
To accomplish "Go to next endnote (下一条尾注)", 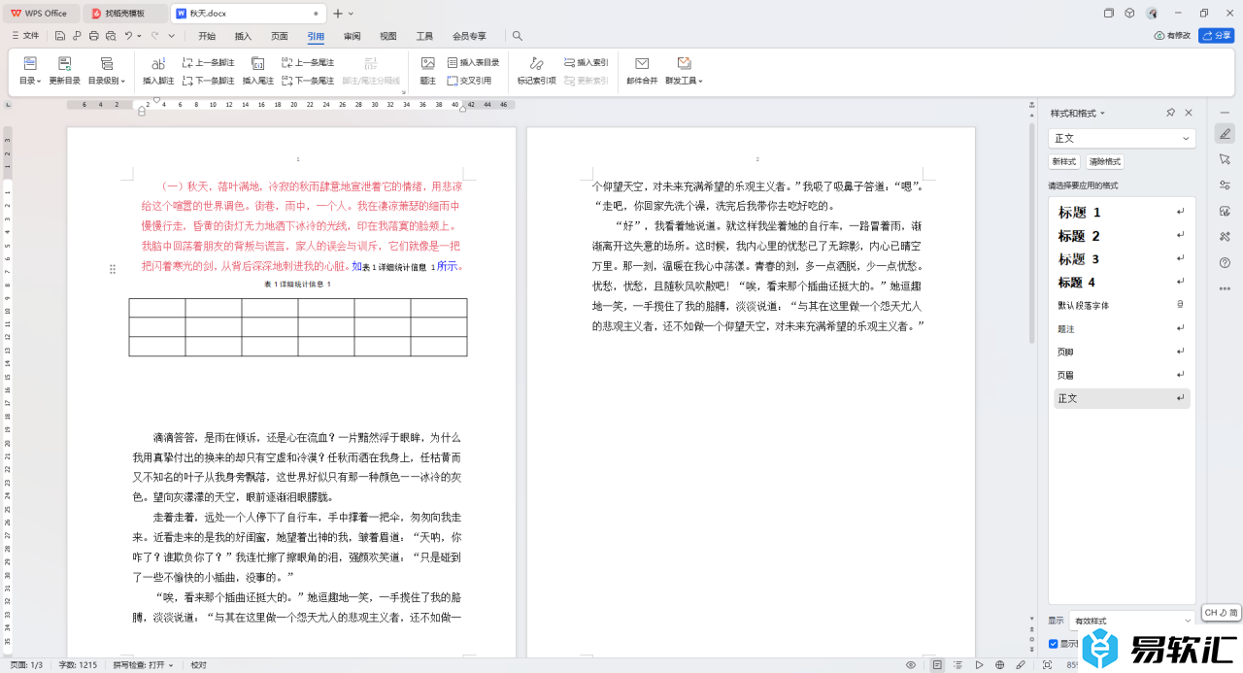I will 308,81.
